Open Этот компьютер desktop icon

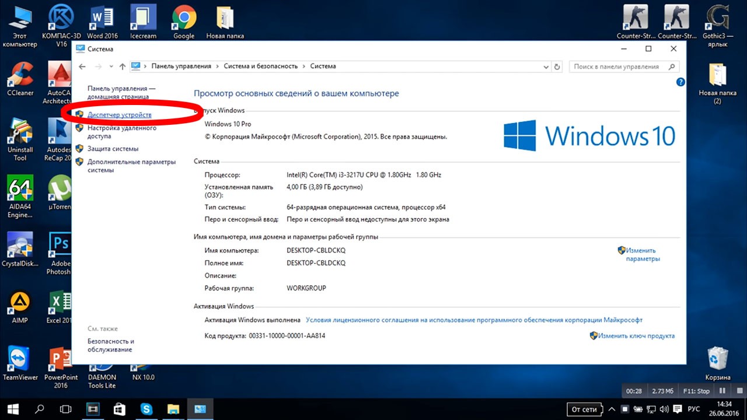click(20, 26)
